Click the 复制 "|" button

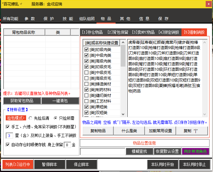[192, 131]
